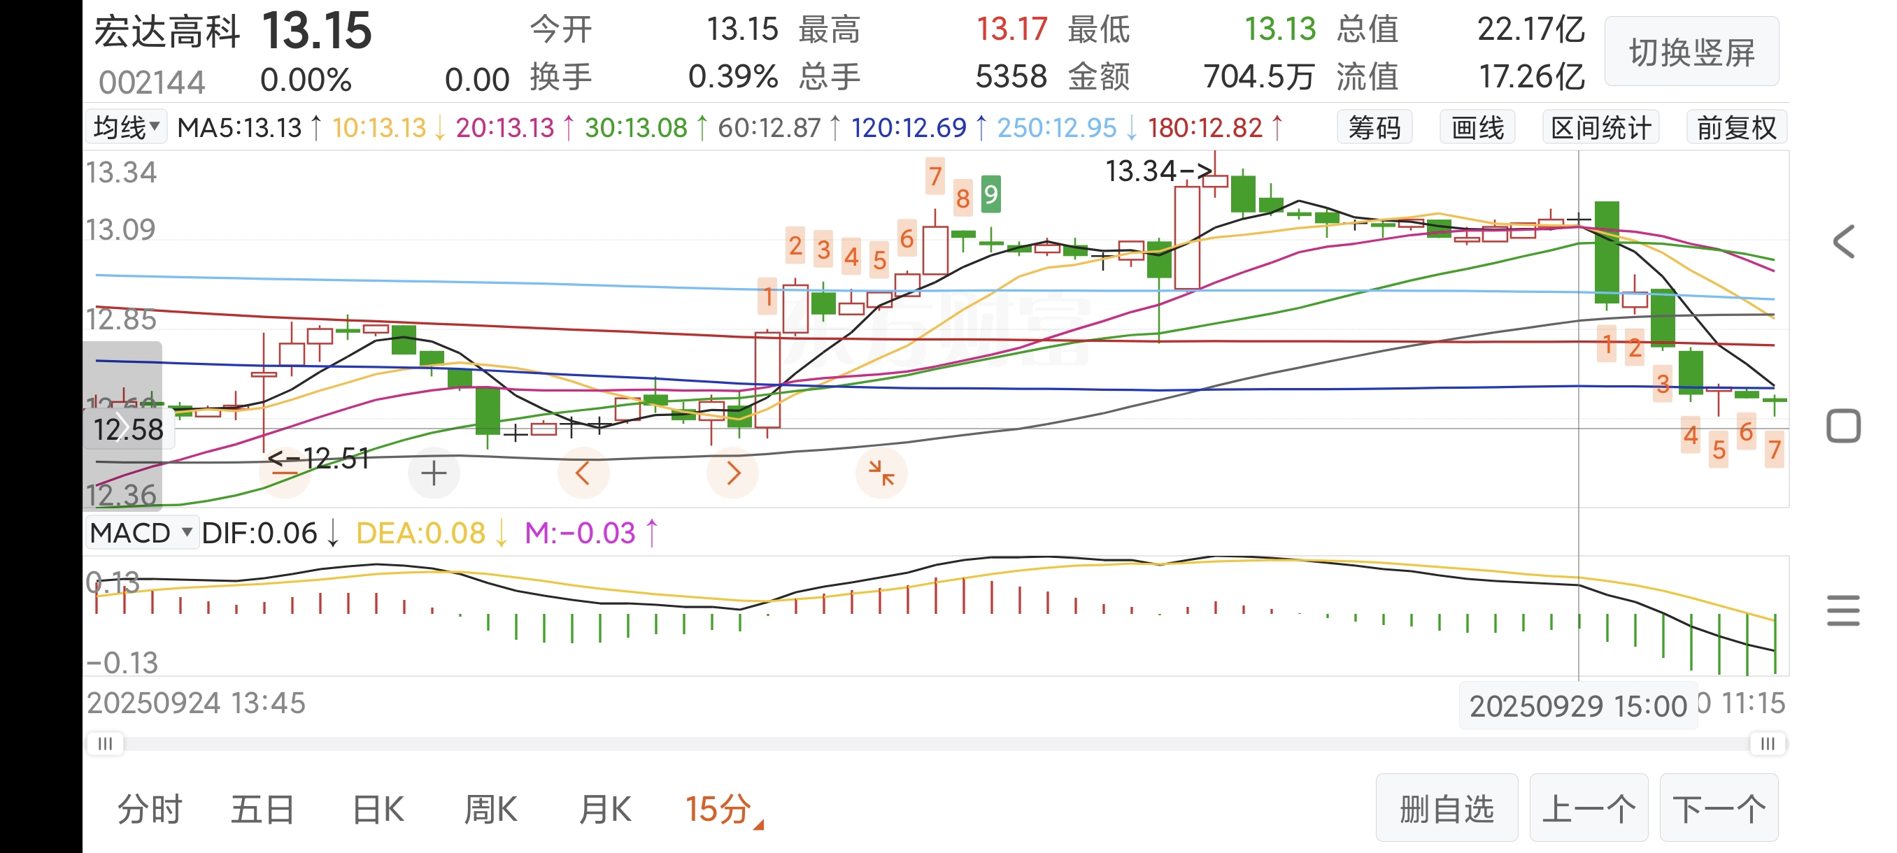
Task: Click the zoom-out minus circle icon
Action: [x=284, y=473]
